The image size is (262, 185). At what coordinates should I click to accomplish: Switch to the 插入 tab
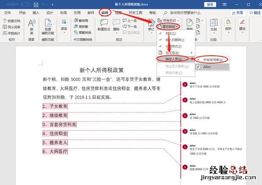36,13
